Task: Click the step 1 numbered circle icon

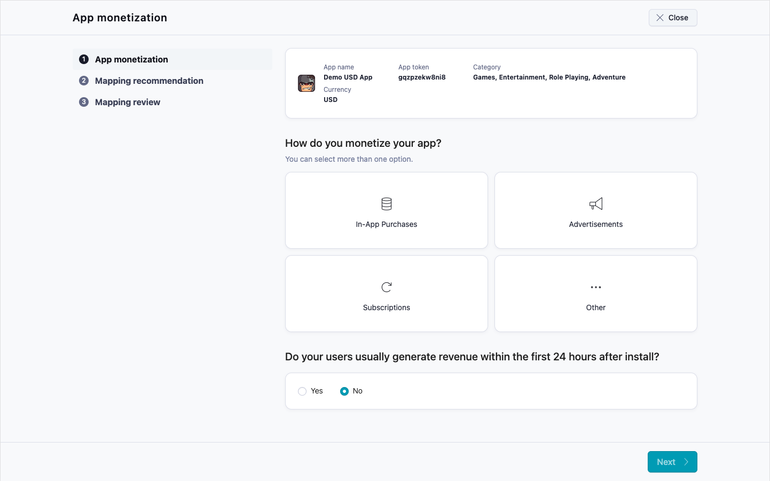Action: 83,59
